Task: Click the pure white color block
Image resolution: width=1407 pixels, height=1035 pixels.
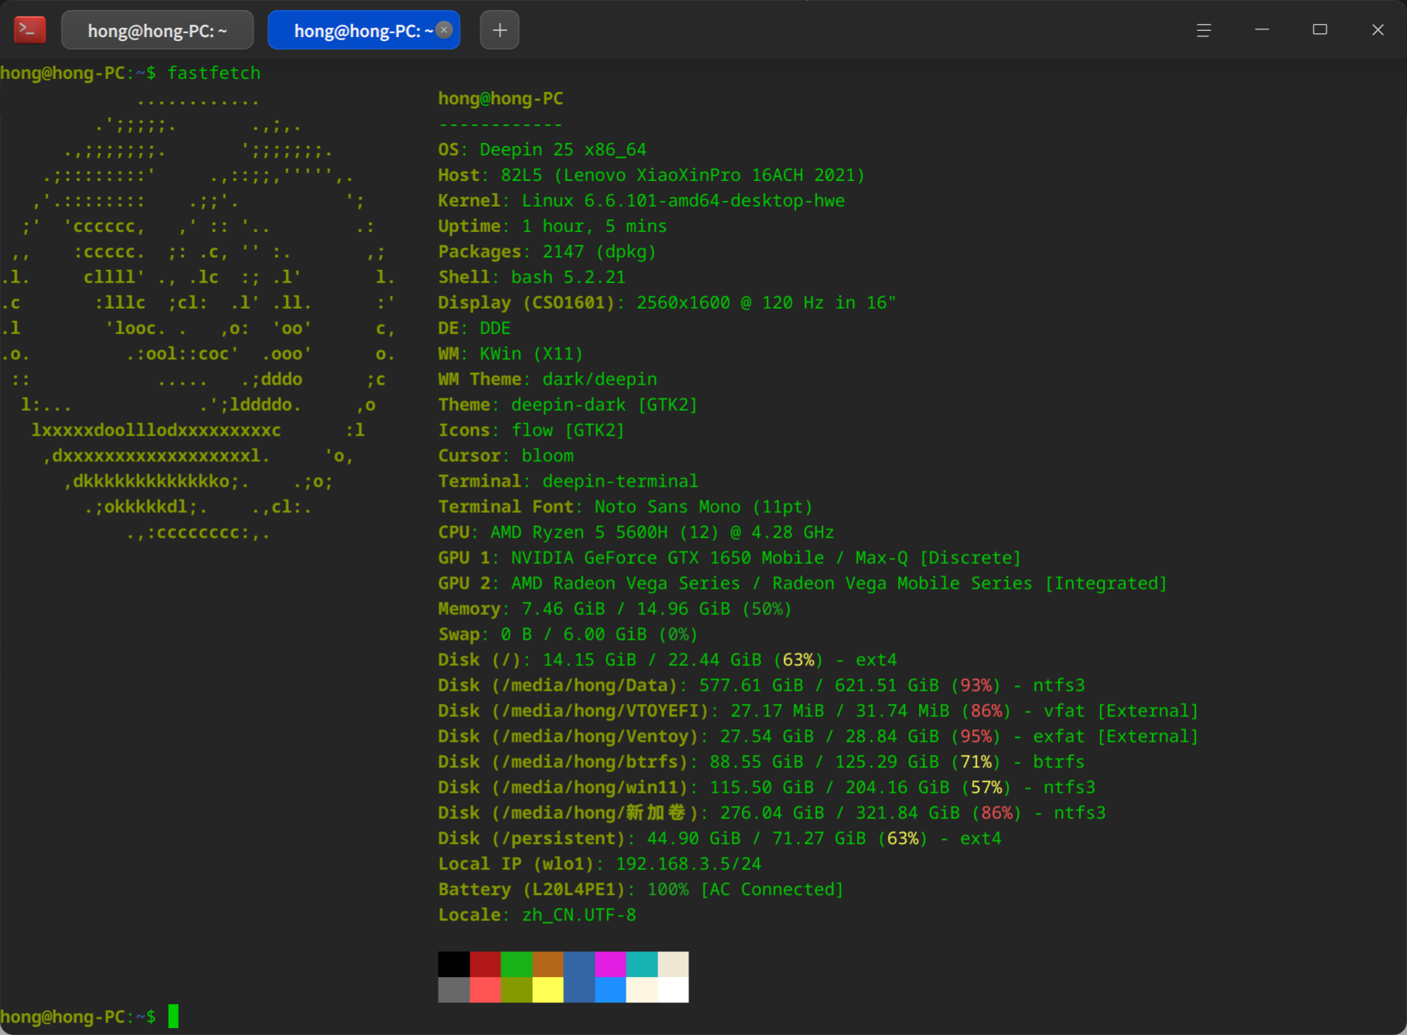Action: coord(673,989)
